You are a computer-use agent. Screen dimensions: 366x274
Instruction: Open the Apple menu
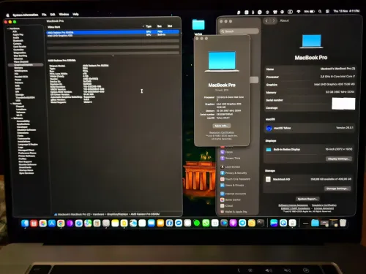click(x=7, y=15)
